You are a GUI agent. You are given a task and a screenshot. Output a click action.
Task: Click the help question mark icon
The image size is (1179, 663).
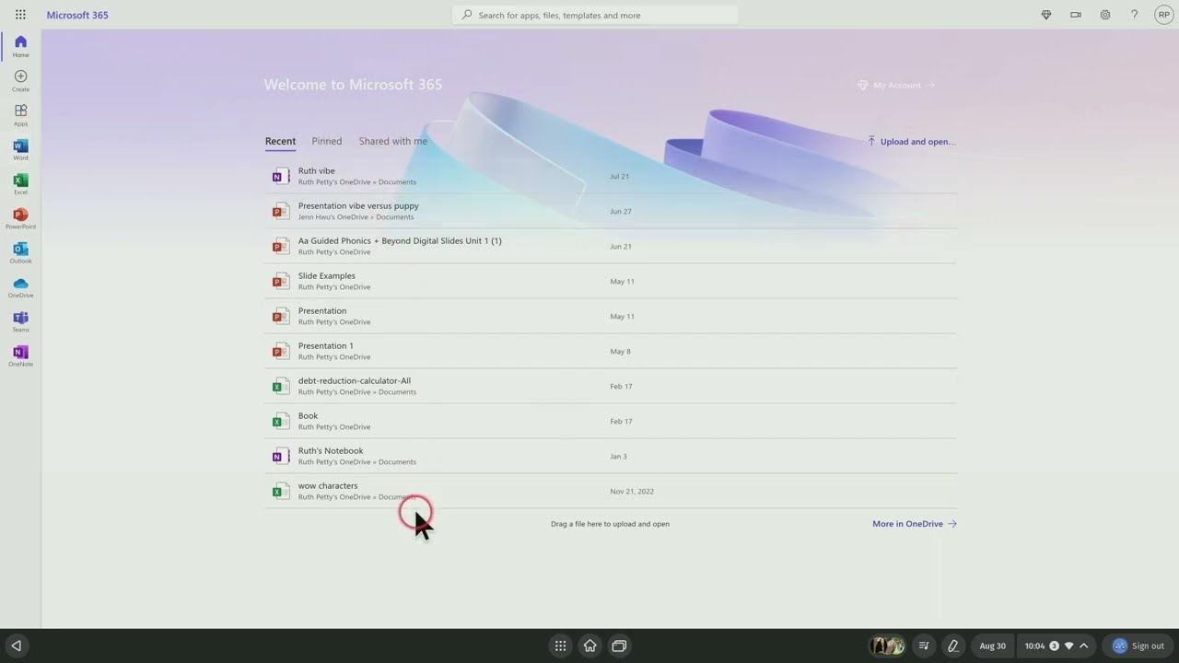[x=1134, y=15]
